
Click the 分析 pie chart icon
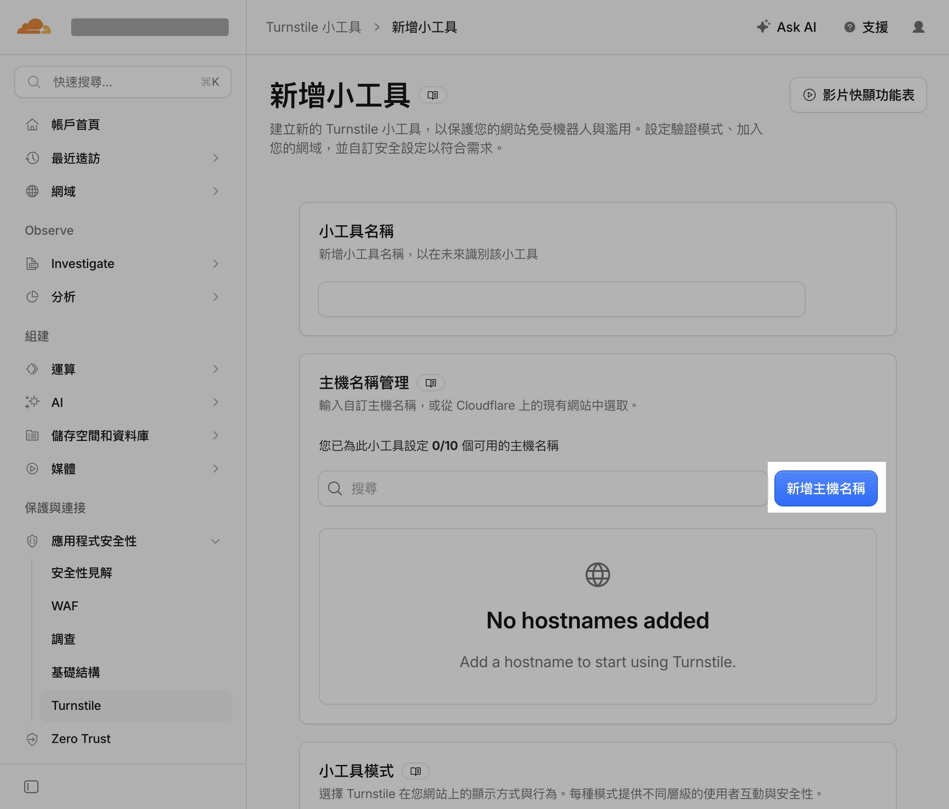32,297
